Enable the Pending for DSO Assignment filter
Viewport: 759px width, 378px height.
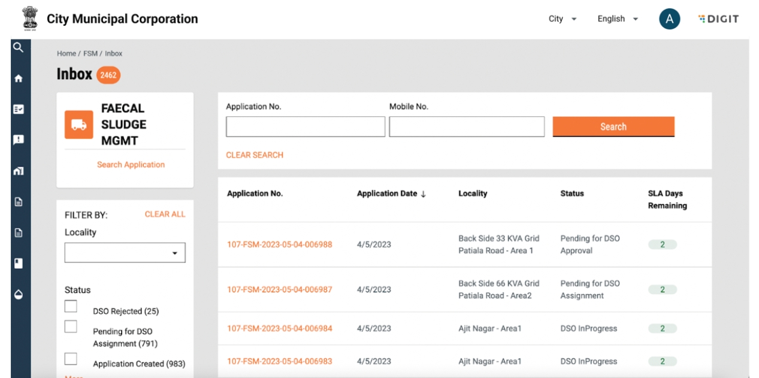coord(71,326)
